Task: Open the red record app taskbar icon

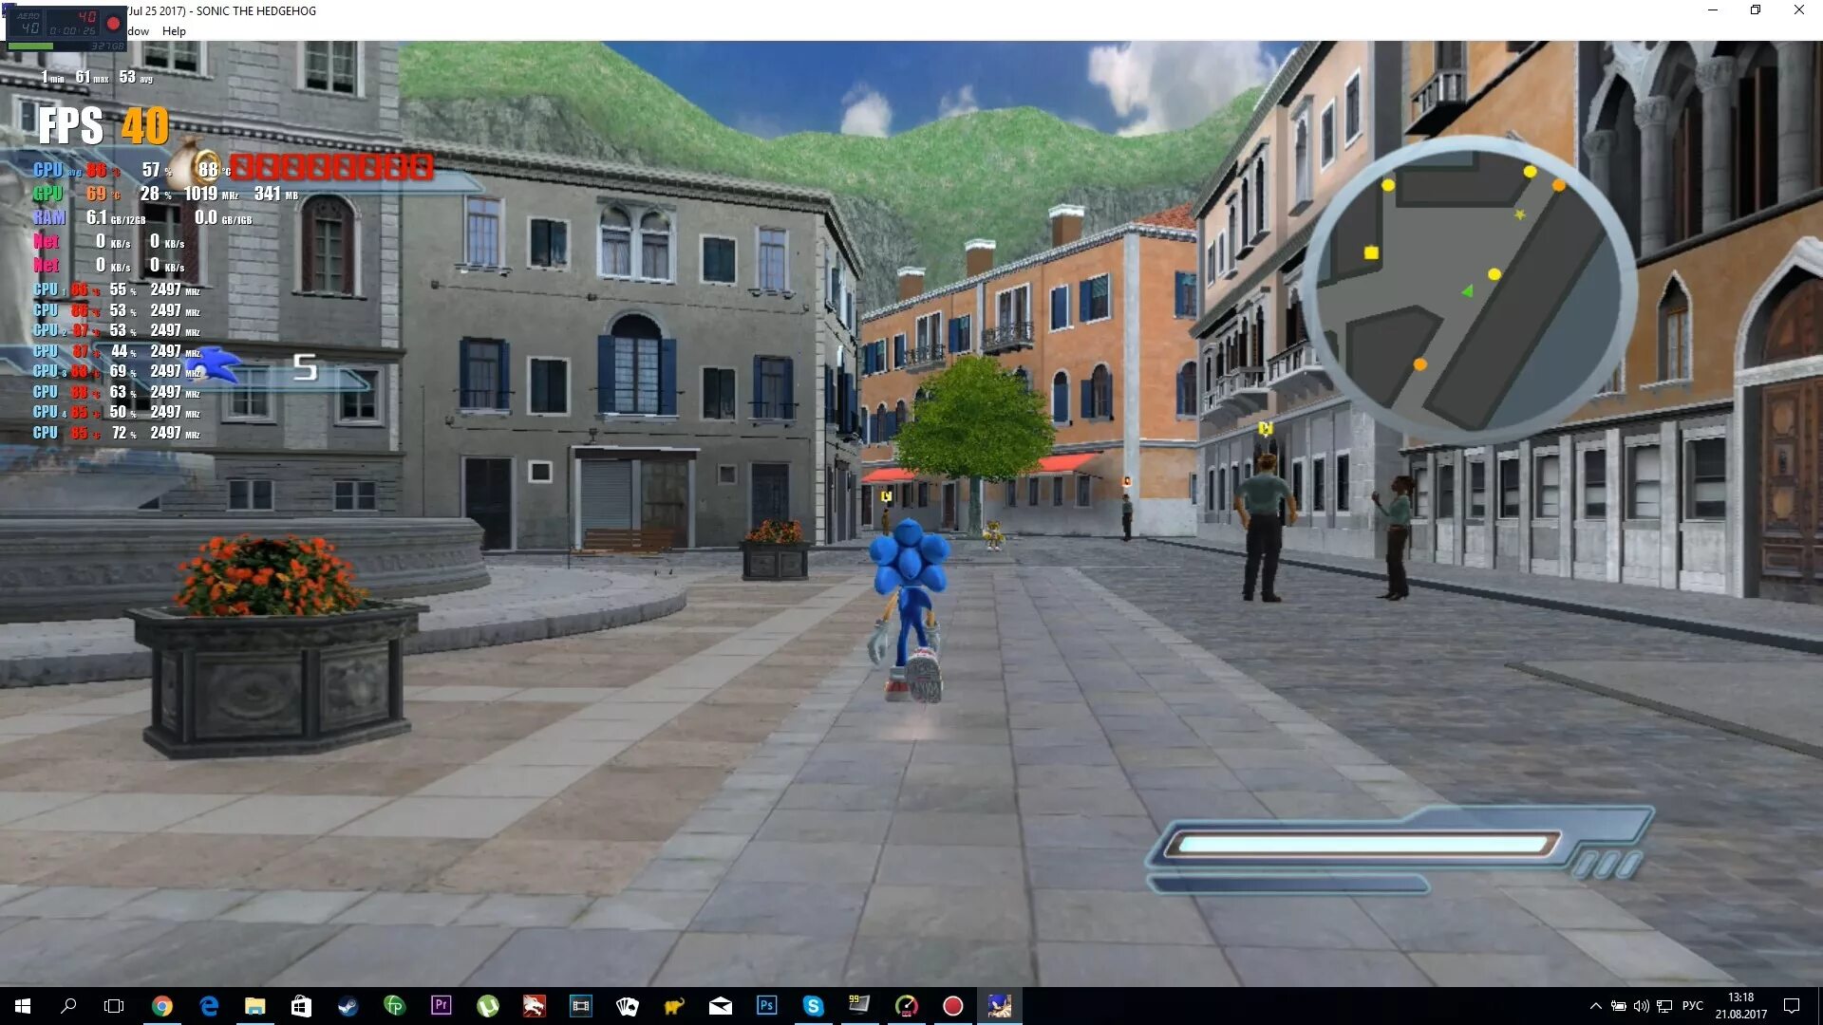Action: (952, 1006)
